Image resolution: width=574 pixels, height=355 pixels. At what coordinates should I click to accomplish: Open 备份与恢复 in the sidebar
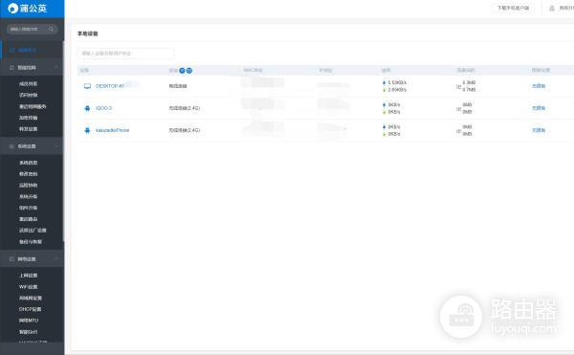click(31, 241)
